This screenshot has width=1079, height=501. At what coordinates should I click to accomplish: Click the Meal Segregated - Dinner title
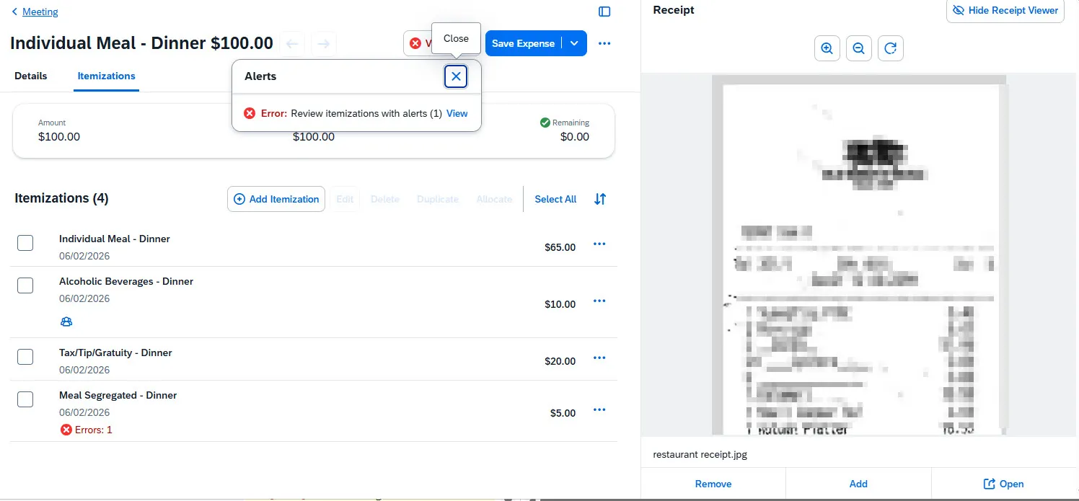pyautogui.click(x=118, y=395)
